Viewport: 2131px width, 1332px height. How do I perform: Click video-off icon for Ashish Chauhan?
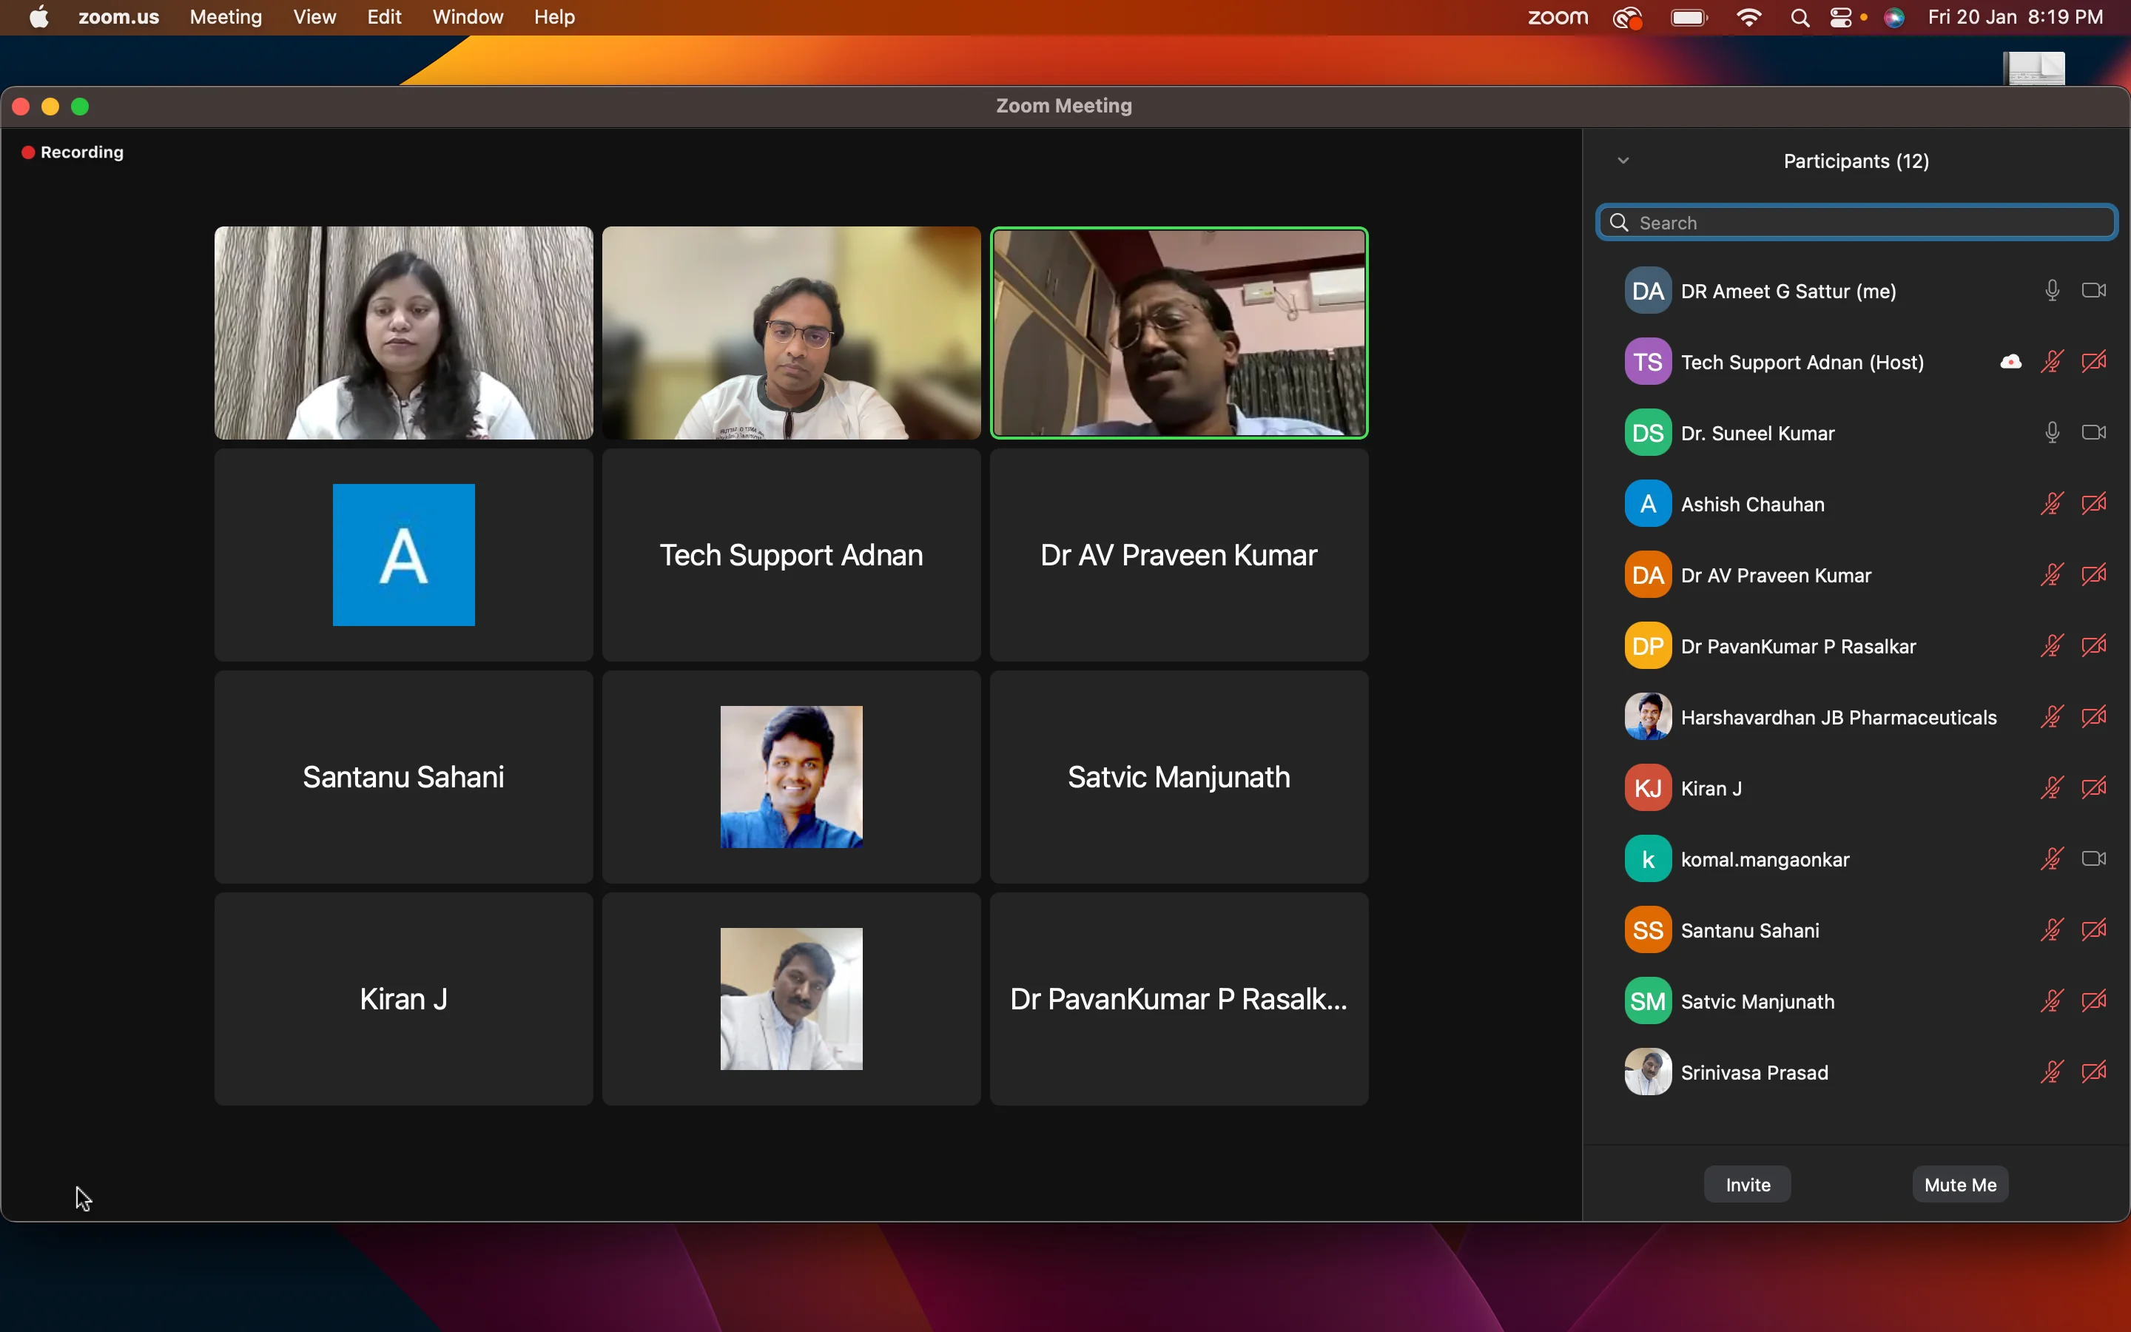(2093, 504)
